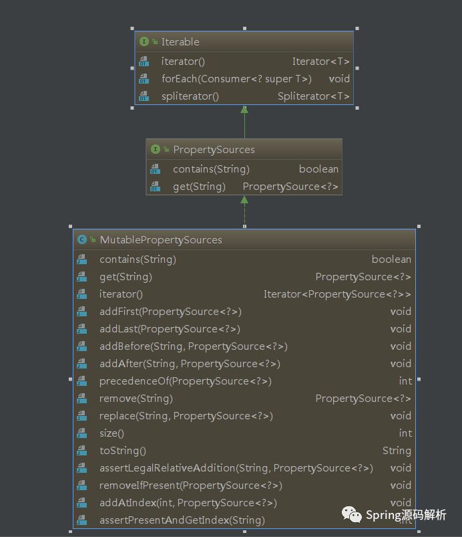Click method icon beside contains(String) in PropertySources
The width and height of the screenshot is (462, 537).
click(156, 169)
